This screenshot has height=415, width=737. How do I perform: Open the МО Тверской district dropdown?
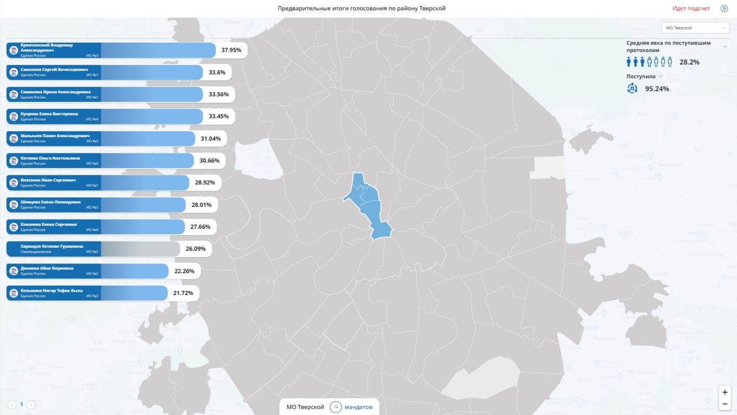pos(697,28)
